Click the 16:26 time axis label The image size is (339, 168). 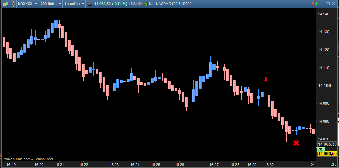[179, 165]
